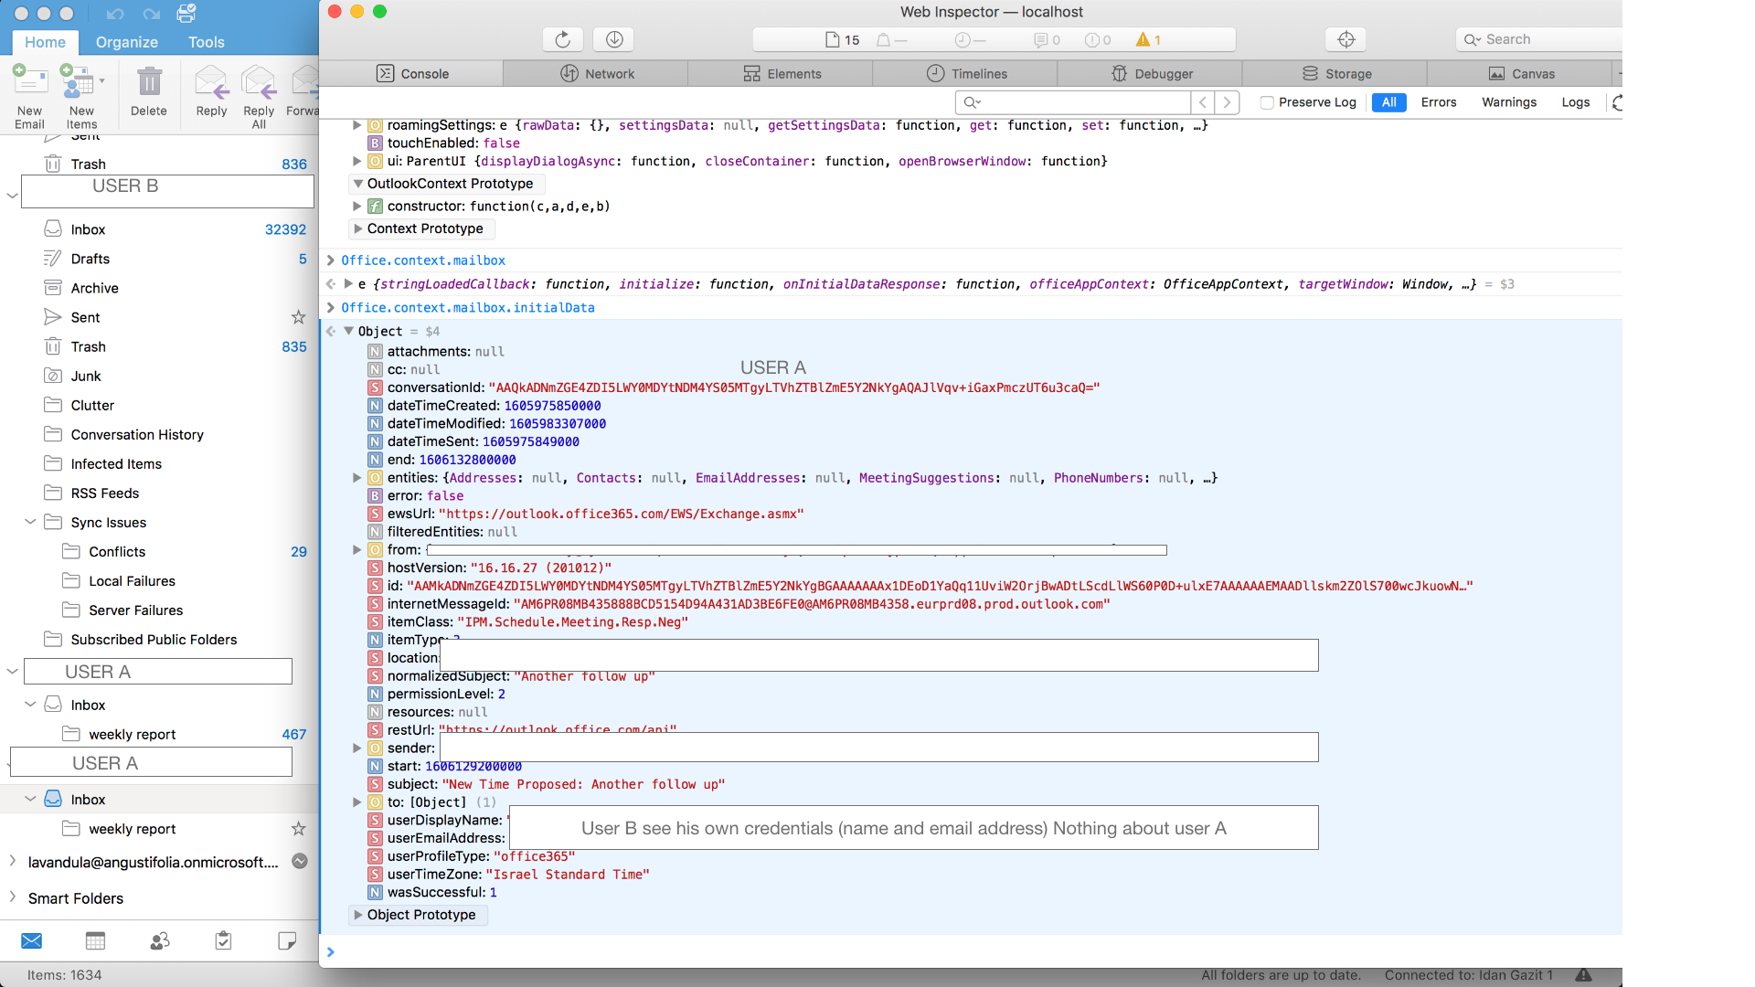
Task: Select the All console filter button
Action: pos(1388,102)
